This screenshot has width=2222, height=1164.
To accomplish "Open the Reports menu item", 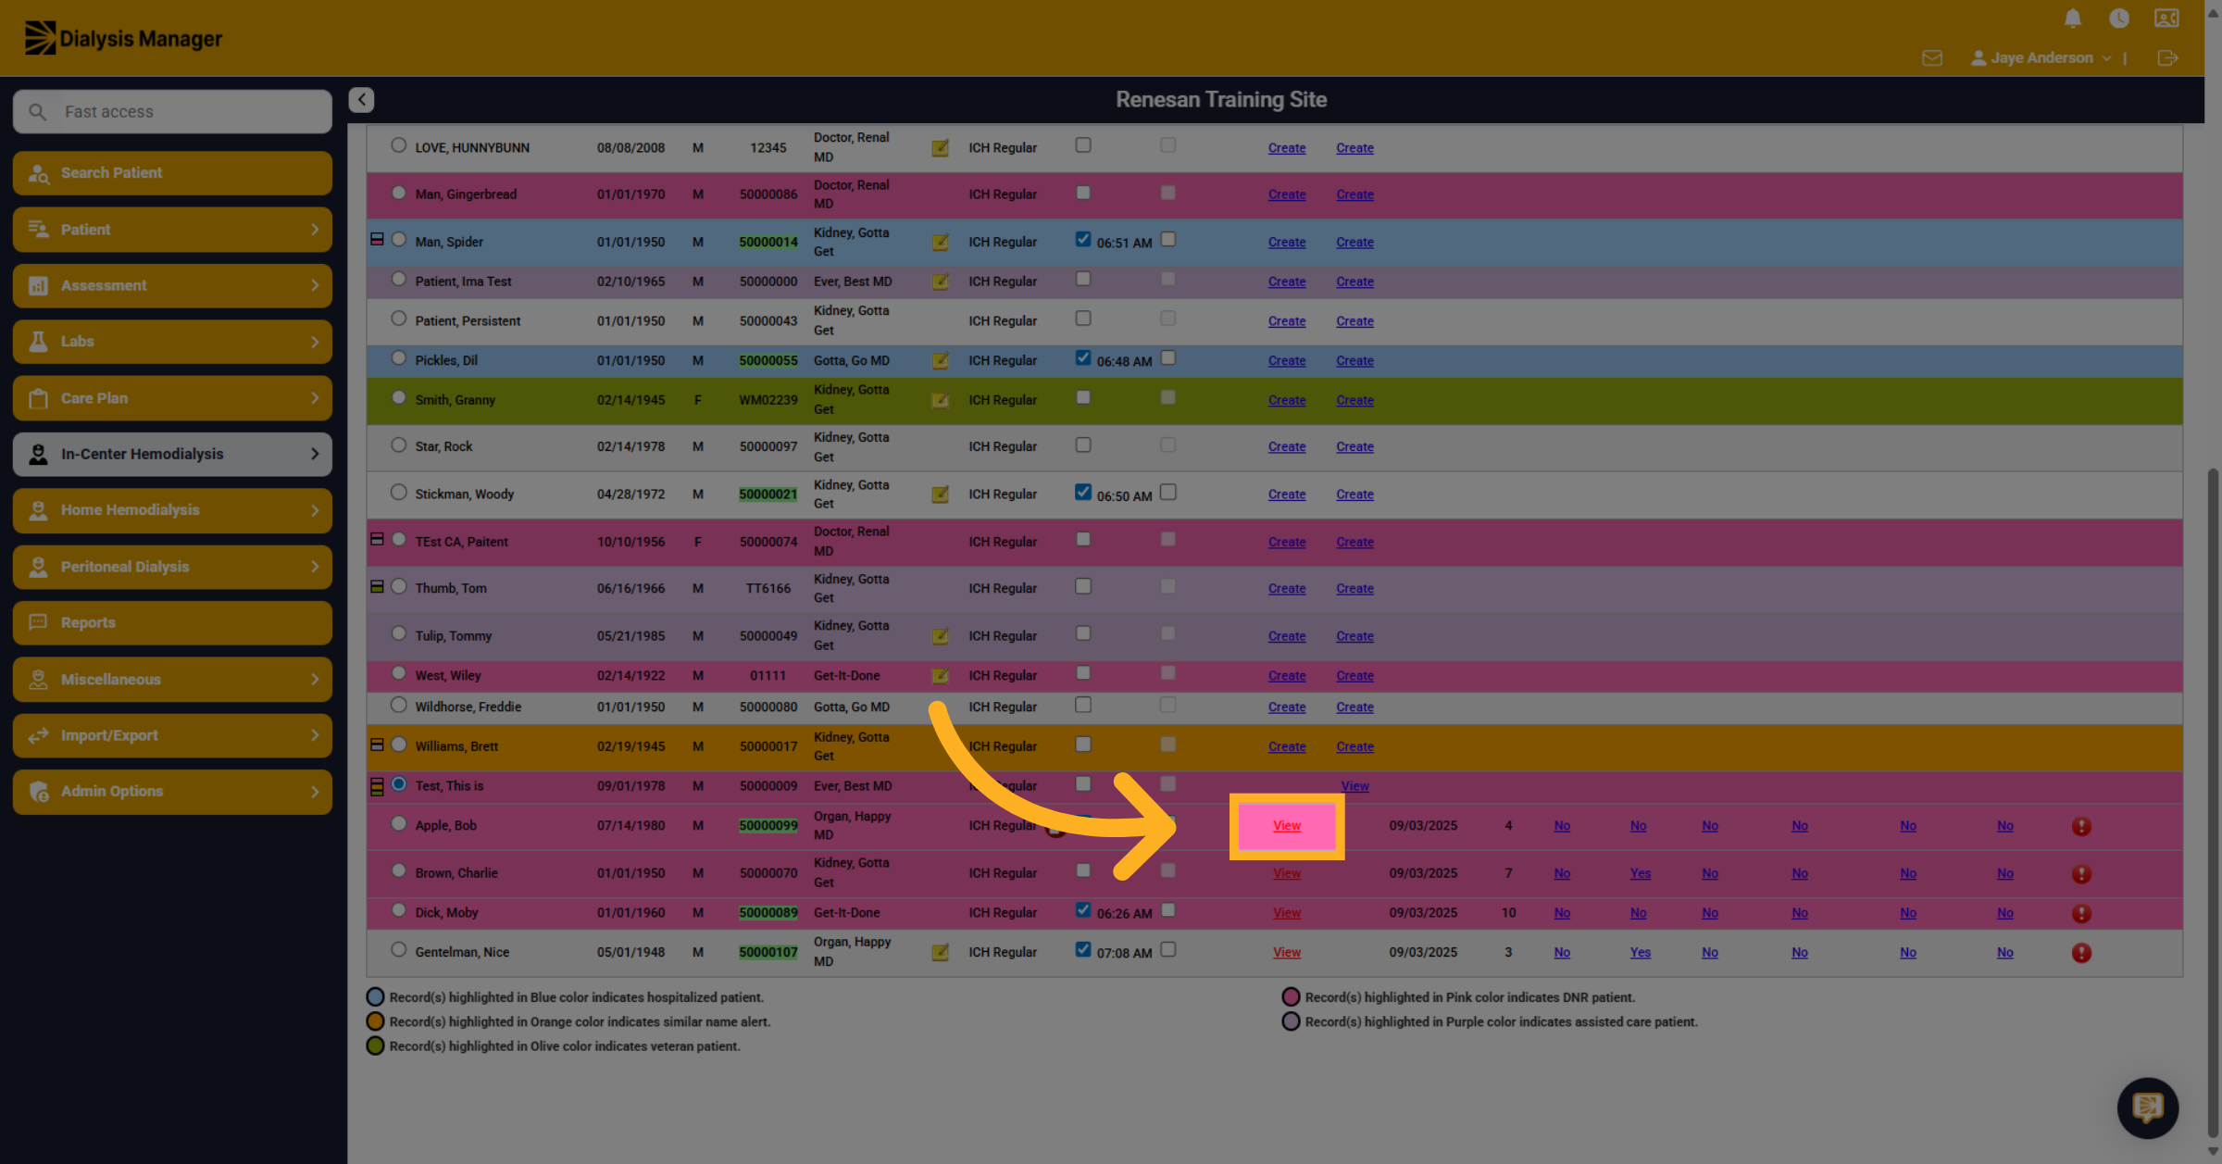I will click(x=172, y=623).
